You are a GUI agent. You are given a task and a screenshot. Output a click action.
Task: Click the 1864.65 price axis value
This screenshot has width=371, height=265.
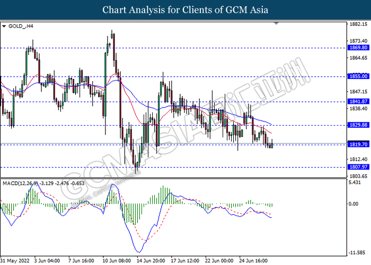click(358, 58)
